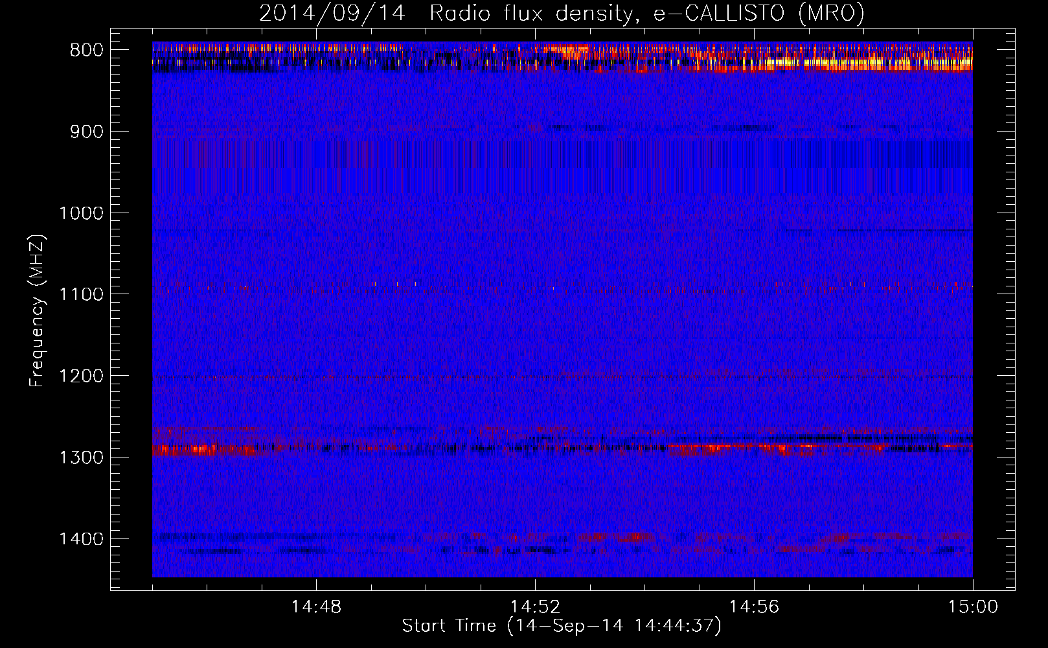The height and width of the screenshot is (648, 1048).
Task: Click the 'Frequency (MHZ)' axis label
Action: (x=36, y=310)
